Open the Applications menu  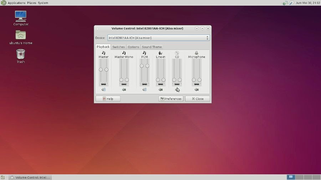(16, 3)
